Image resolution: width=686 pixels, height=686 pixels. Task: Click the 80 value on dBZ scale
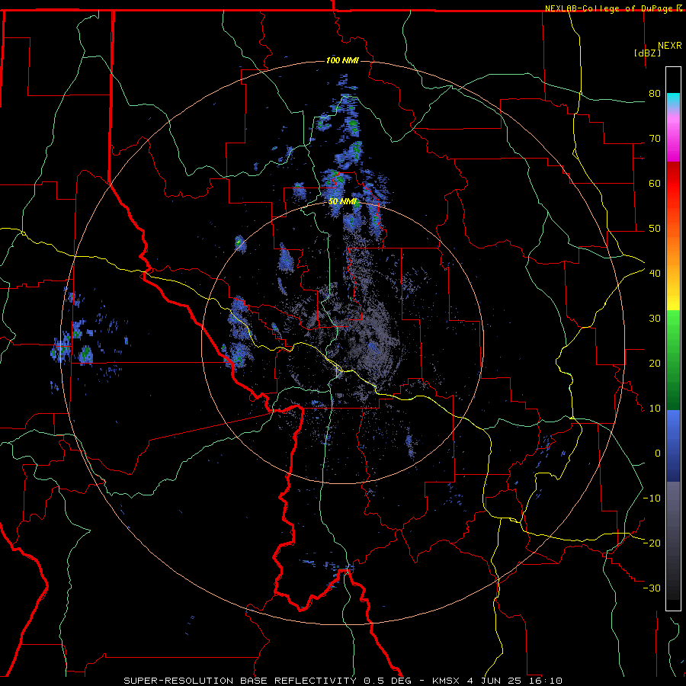655,94
